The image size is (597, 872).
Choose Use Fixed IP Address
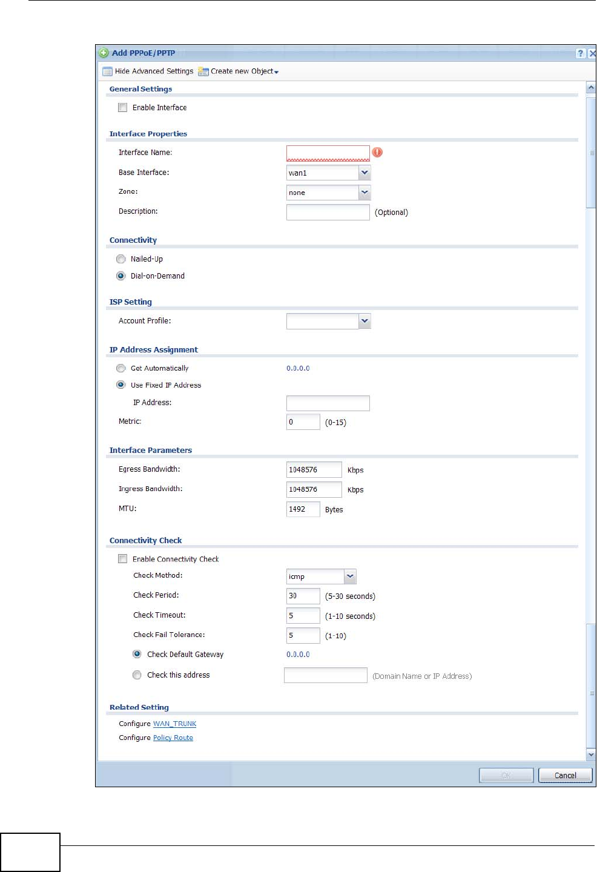121,385
